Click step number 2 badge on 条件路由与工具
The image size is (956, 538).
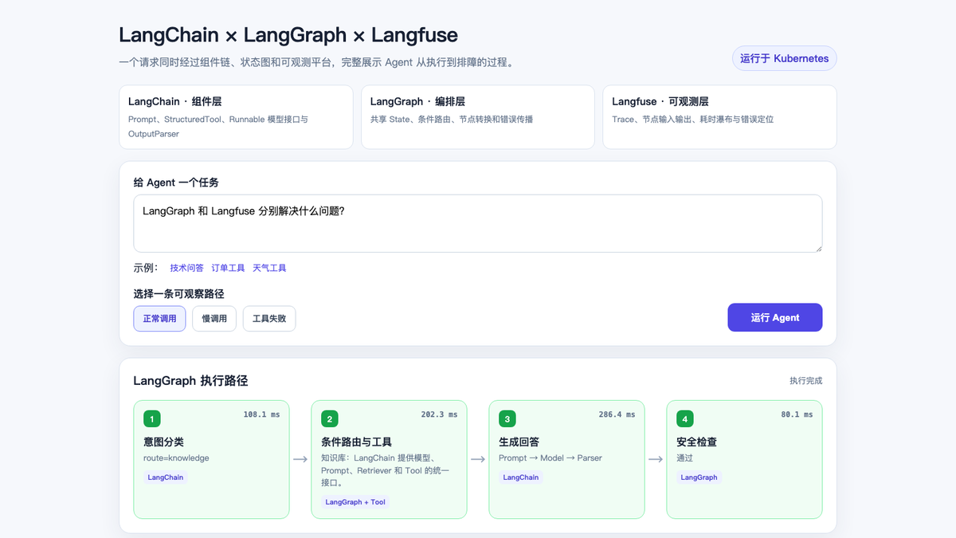click(x=330, y=418)
